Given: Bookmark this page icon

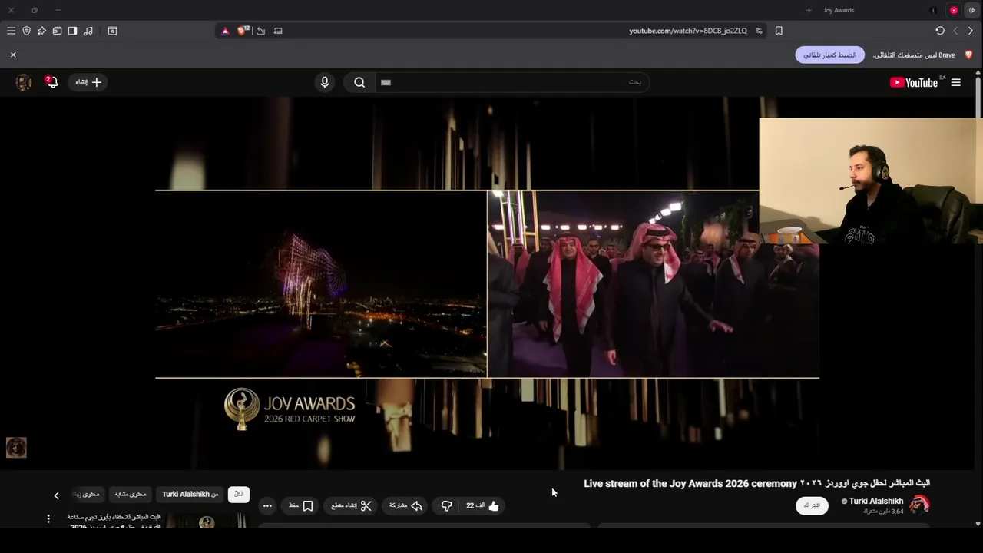Looking at the screenshot, I should click(x=779, y=31).
